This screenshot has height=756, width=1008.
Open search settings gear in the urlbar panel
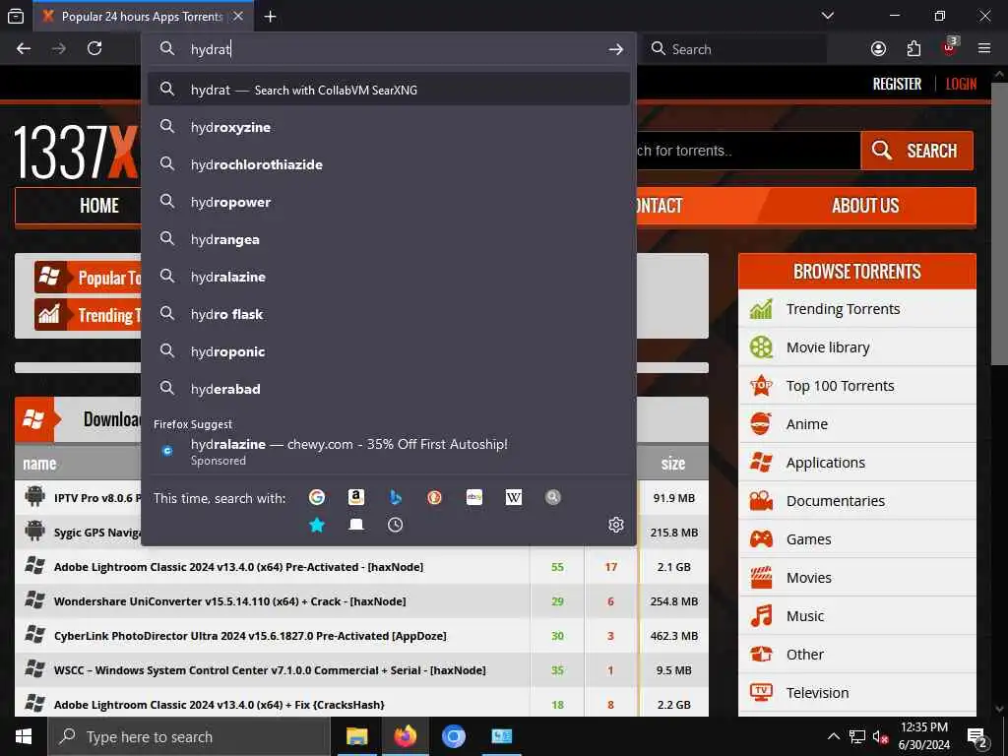tap(616, 525)
